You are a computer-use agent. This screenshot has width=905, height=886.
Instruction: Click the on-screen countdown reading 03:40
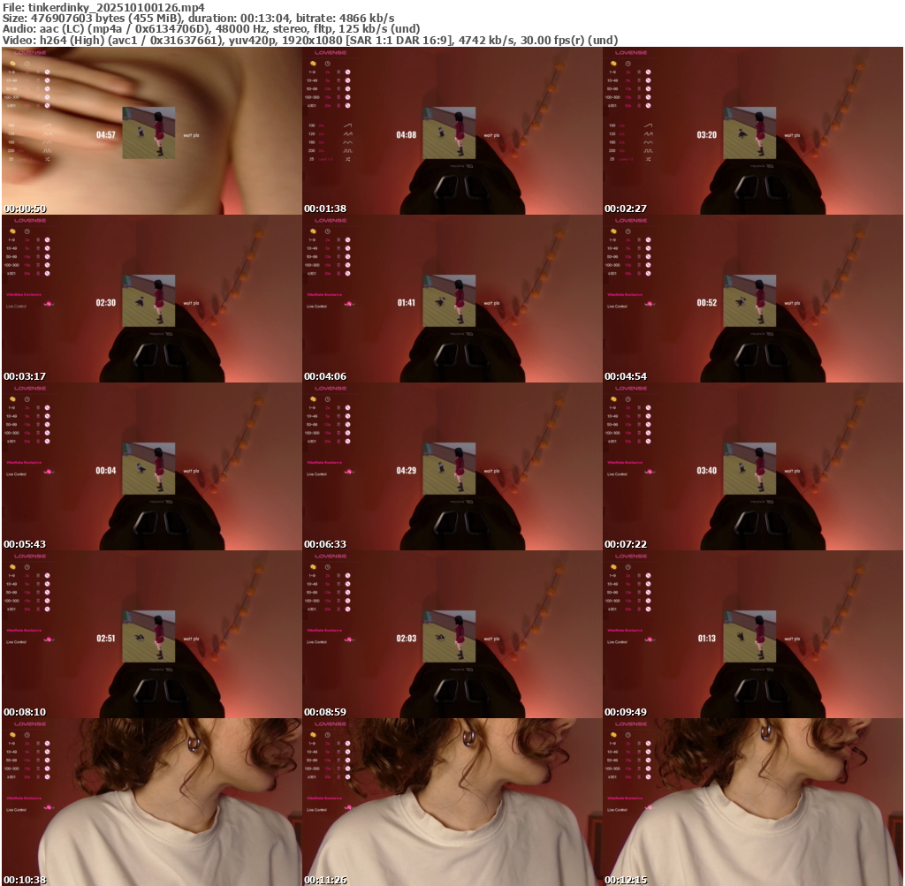706,471
